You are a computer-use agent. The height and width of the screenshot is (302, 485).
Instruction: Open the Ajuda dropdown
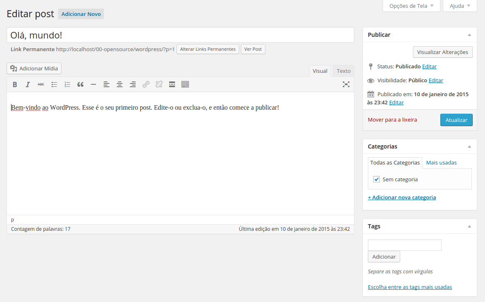pos(460,6)
